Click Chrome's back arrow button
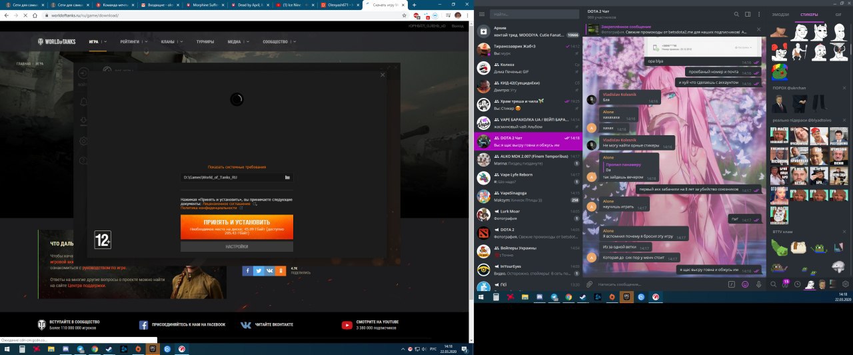The image size is (853, 355). [x=7, y=15]
